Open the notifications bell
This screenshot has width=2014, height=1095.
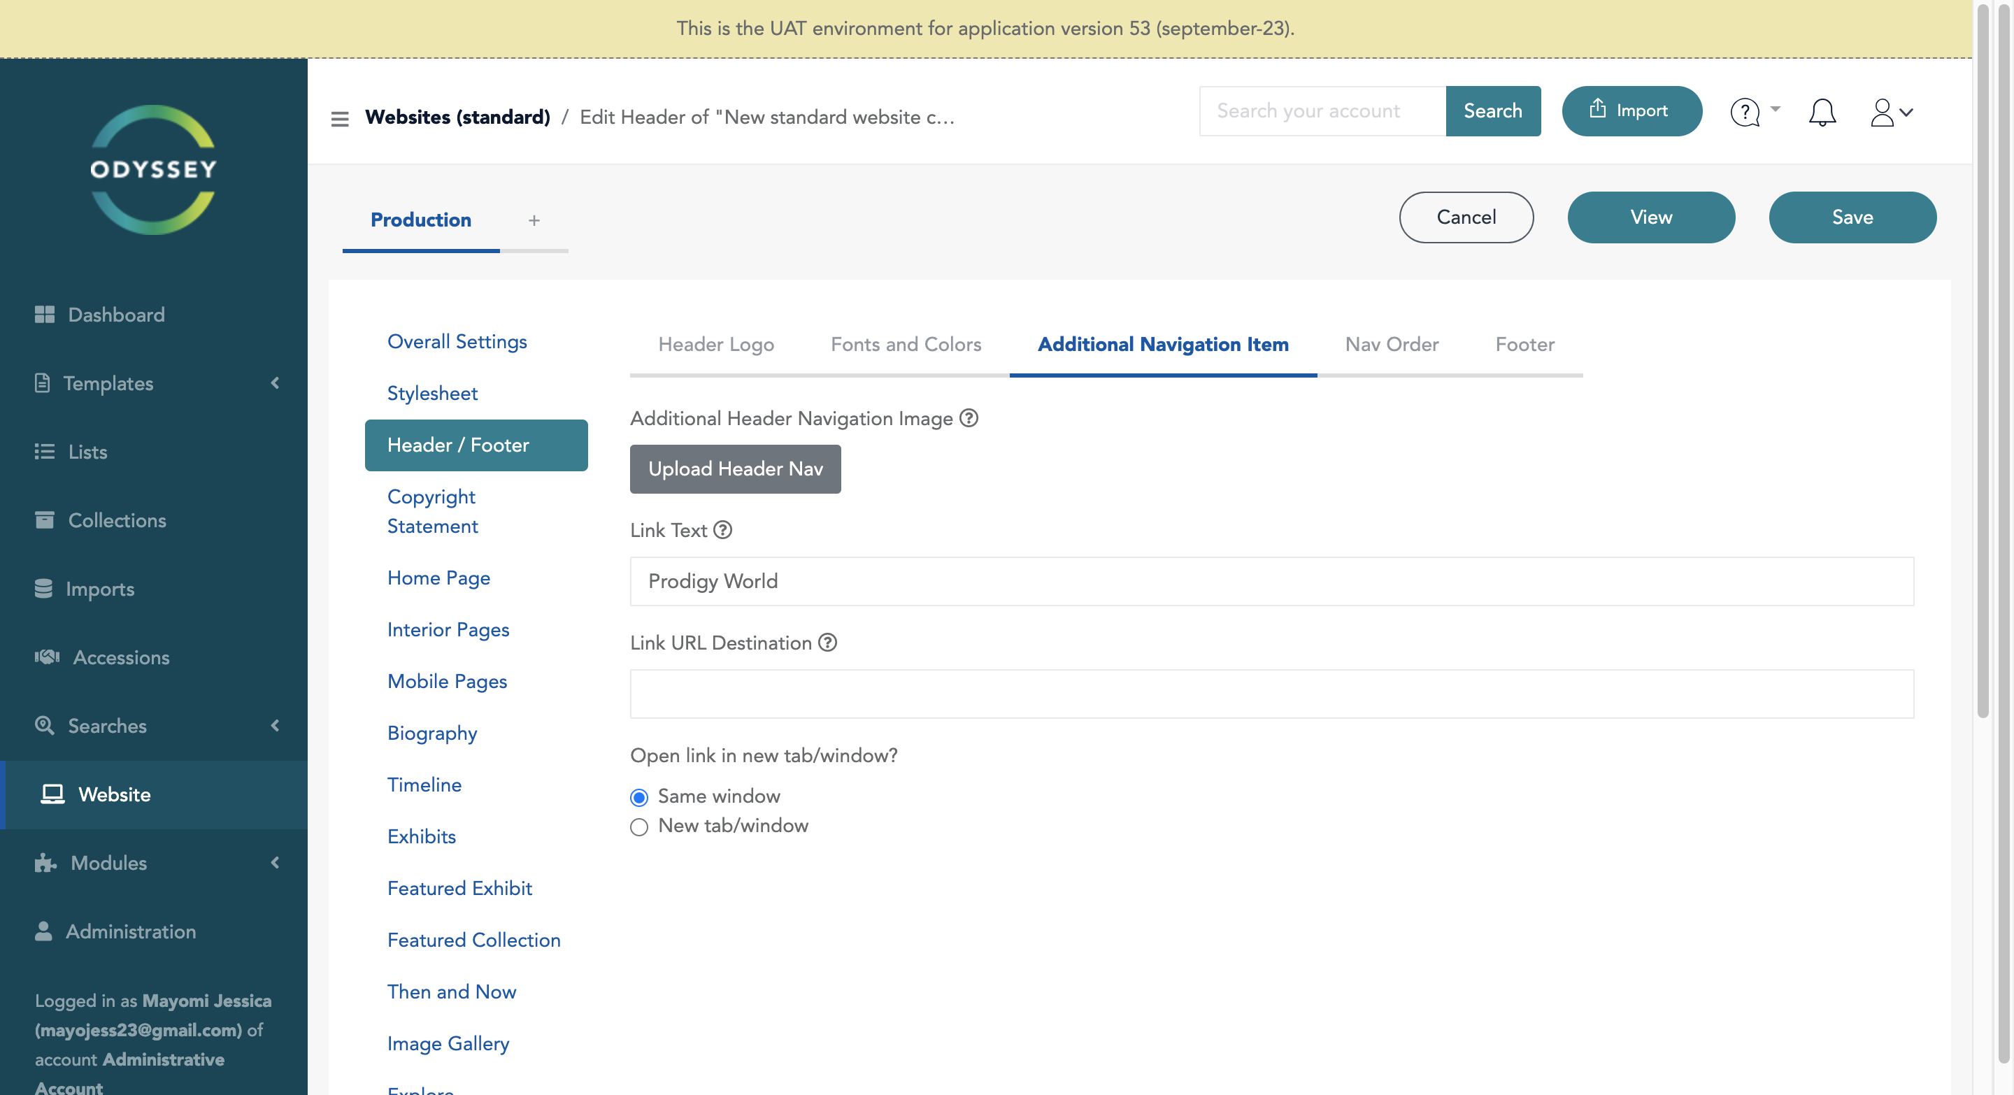(1822, 113)
